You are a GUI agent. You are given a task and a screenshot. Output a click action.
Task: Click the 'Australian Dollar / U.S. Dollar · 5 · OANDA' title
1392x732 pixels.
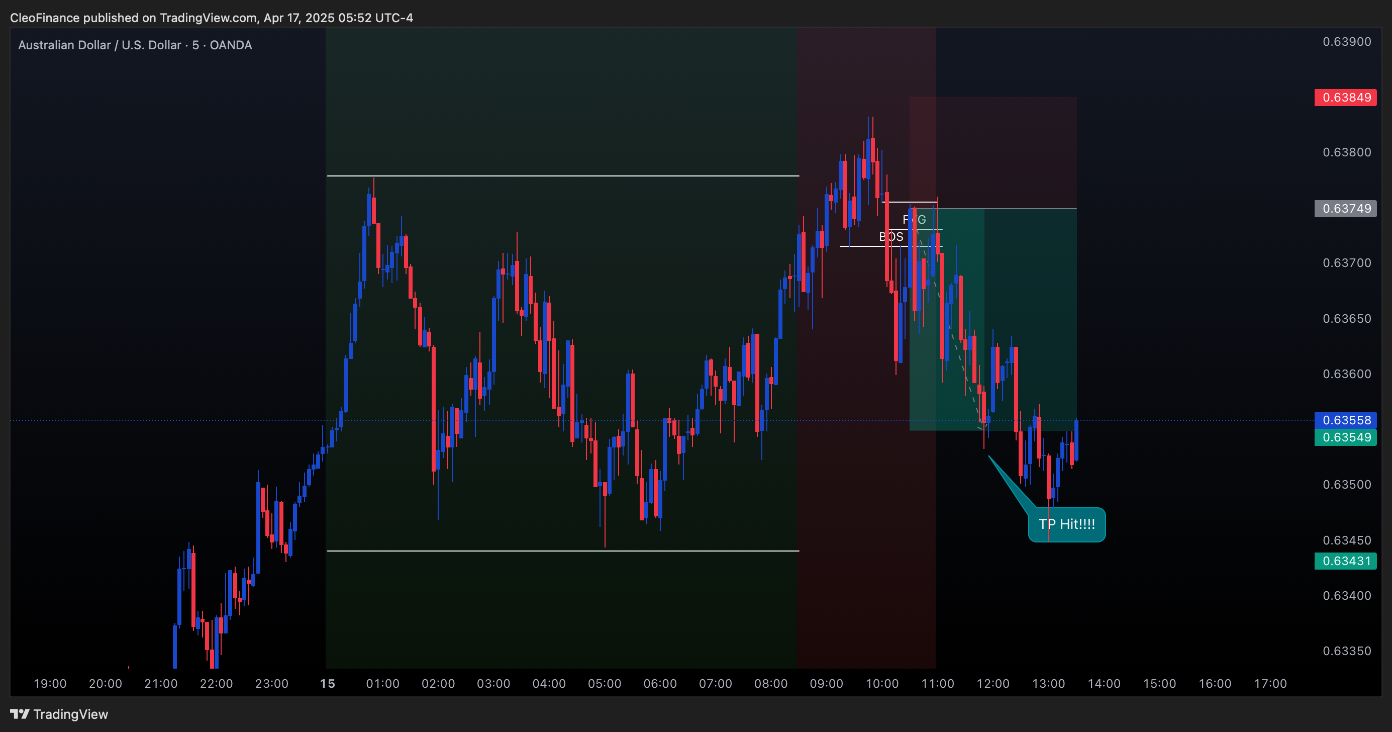click(135, 45)
